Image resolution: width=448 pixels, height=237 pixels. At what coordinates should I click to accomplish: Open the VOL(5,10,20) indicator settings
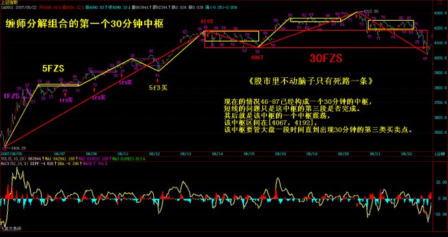click(11, 158)
